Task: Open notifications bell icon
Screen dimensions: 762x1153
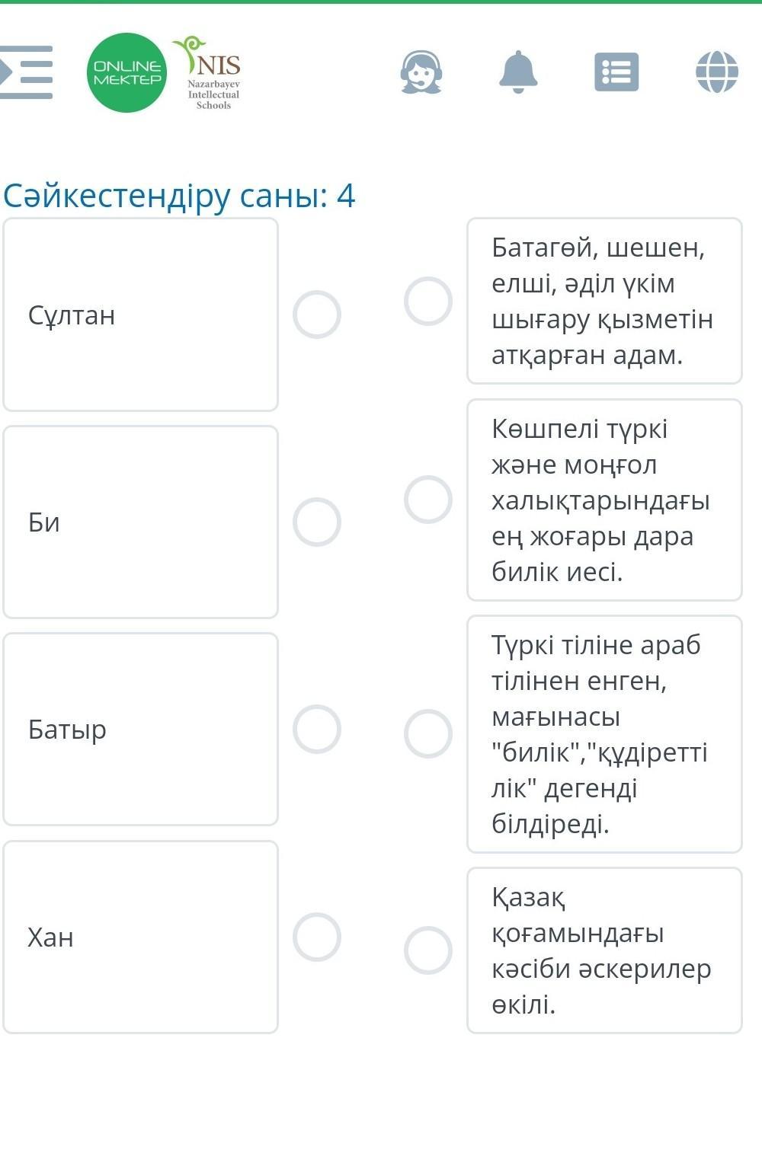Action: [518, 72]
